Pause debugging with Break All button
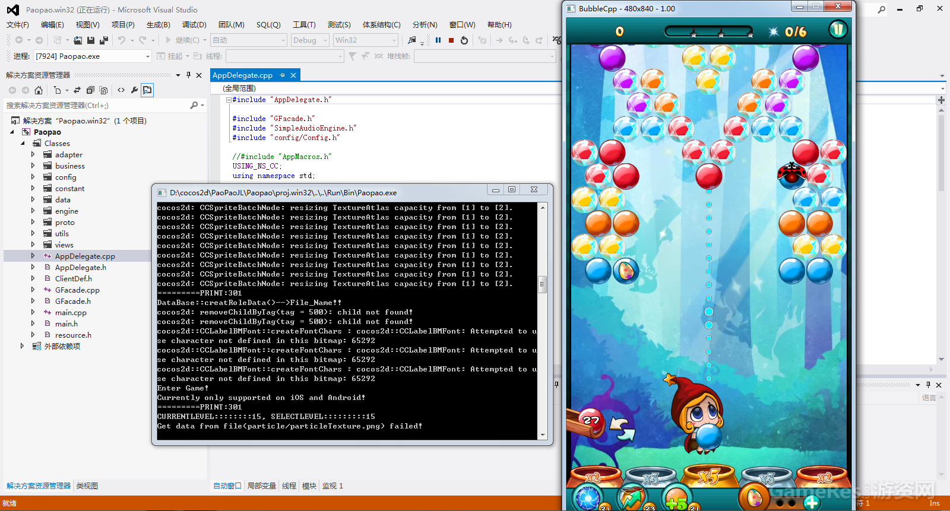Viewport: 950px width, 511px height. click(x=438, y=40)
